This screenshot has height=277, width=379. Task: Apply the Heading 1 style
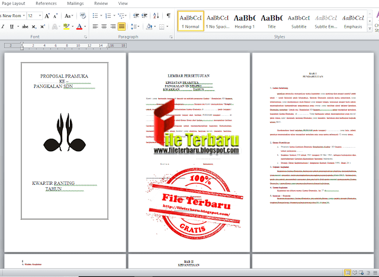245,21
